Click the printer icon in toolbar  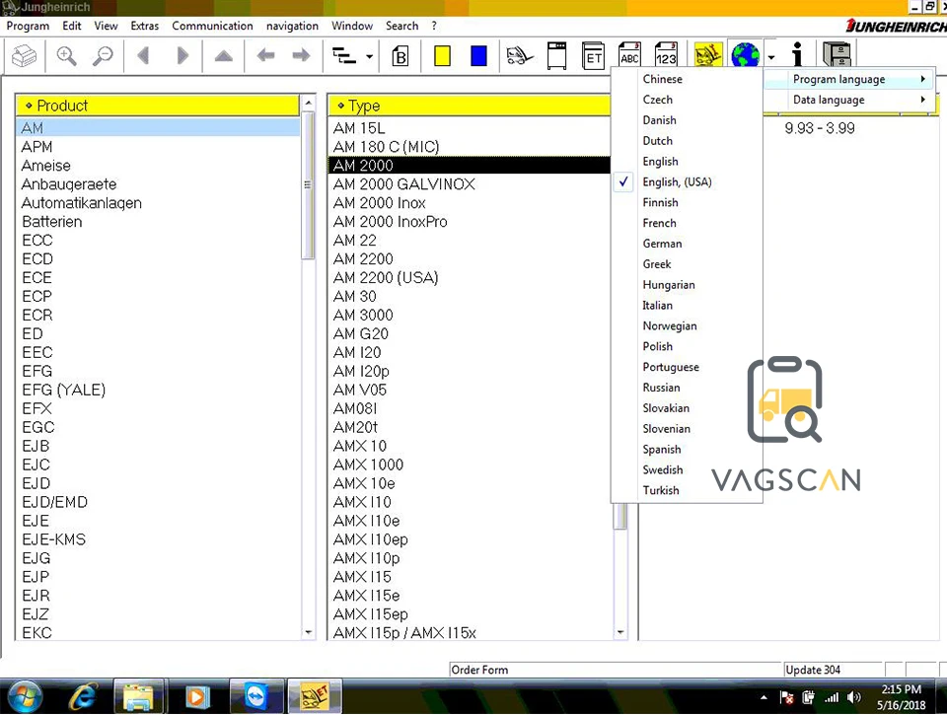25,56
